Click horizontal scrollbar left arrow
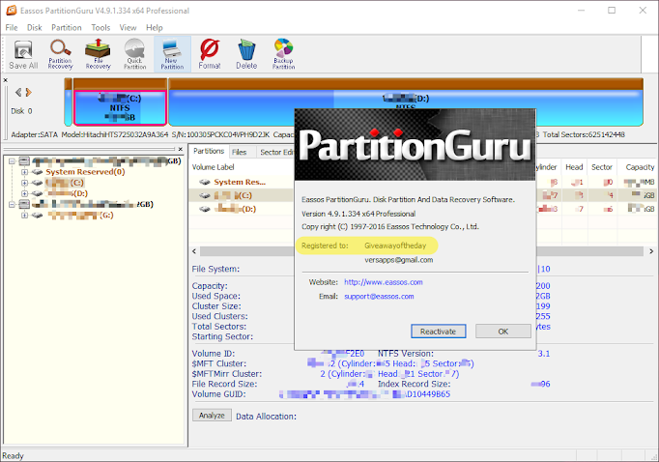Screen dimensions: 659x462 point(194,251)
